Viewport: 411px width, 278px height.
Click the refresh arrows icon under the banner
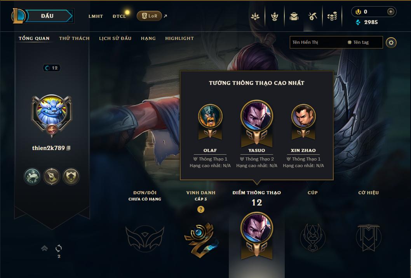point(59,248)
